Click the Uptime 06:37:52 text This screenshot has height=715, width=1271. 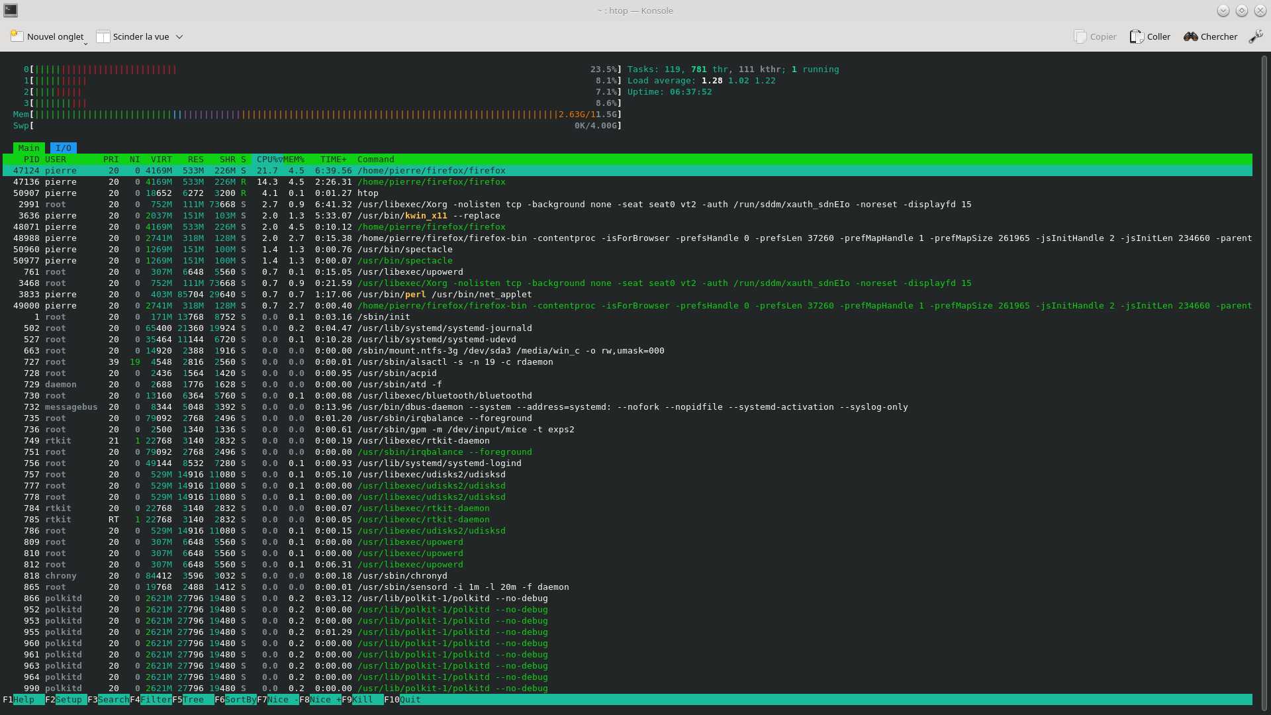click(669, 91)
